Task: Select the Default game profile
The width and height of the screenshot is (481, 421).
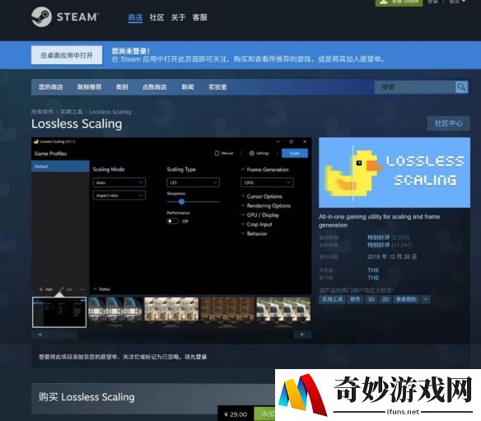Action: pyautogui.click(x=60, y=166)
